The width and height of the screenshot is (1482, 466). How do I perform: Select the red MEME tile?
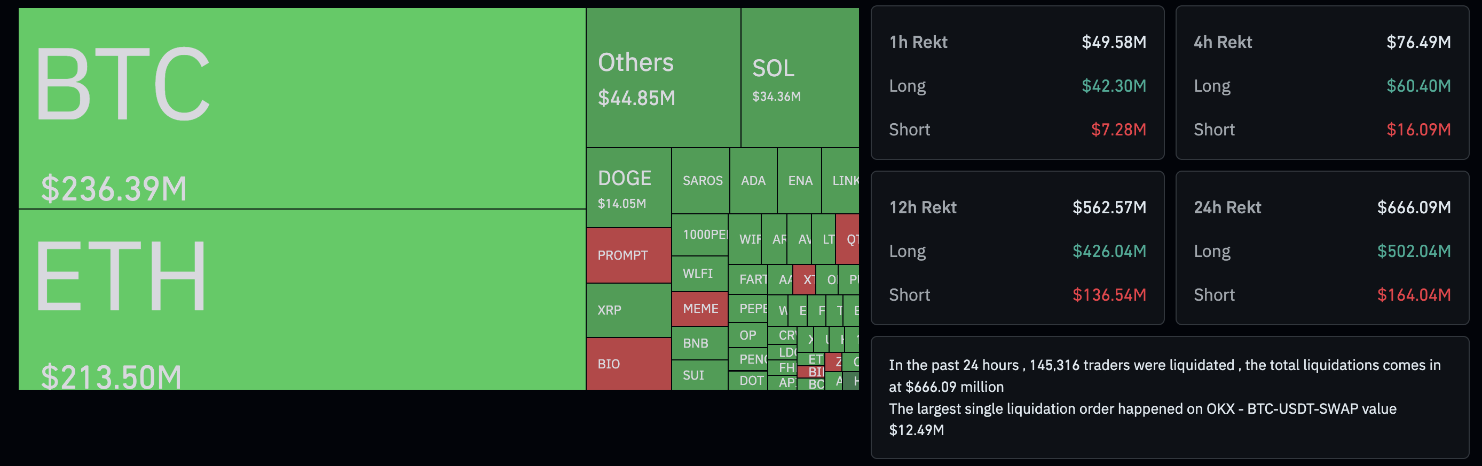coord(699,309)
